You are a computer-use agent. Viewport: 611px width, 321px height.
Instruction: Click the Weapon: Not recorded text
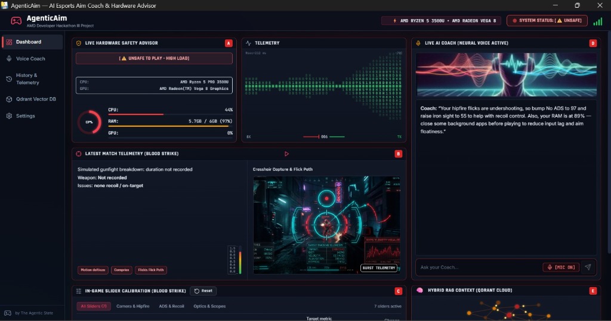pos(102,178)
